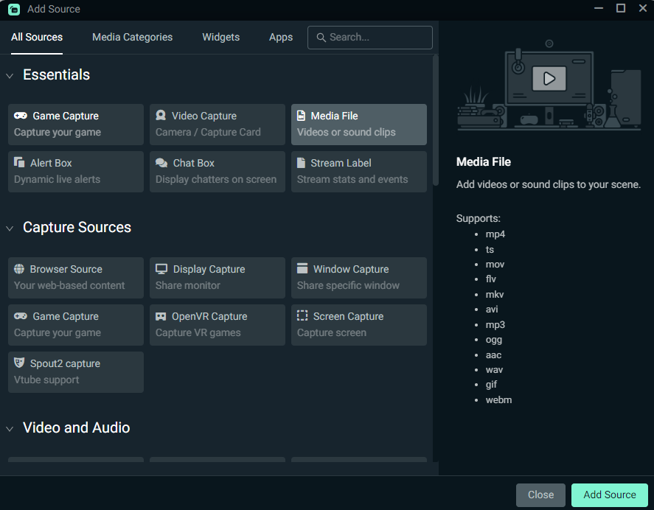Screen dimensions: 654x510
Task: Select the Game Capture source in Essentials
Action: tap(75, 124)
